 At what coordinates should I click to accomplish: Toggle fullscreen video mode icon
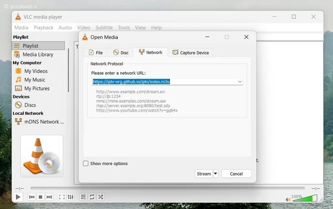(x=62, y=197)
